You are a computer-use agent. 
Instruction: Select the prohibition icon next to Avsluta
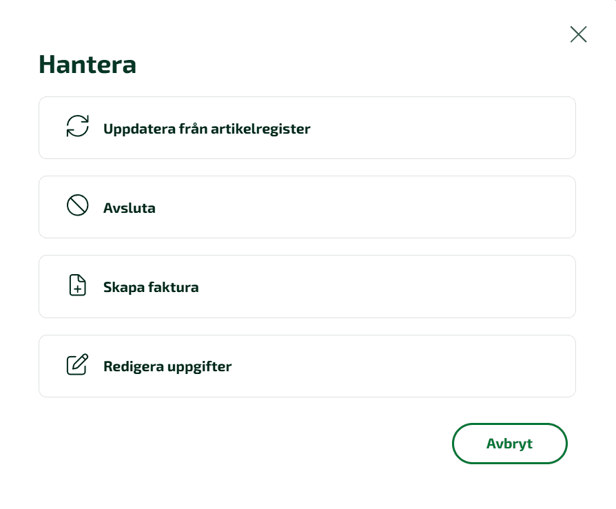(76, 206)
